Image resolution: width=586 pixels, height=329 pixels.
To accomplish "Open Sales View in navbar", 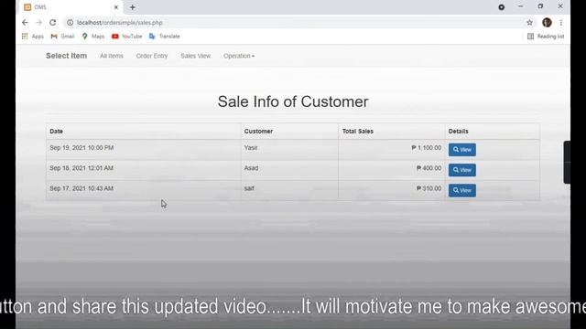I will click(195, 56).
